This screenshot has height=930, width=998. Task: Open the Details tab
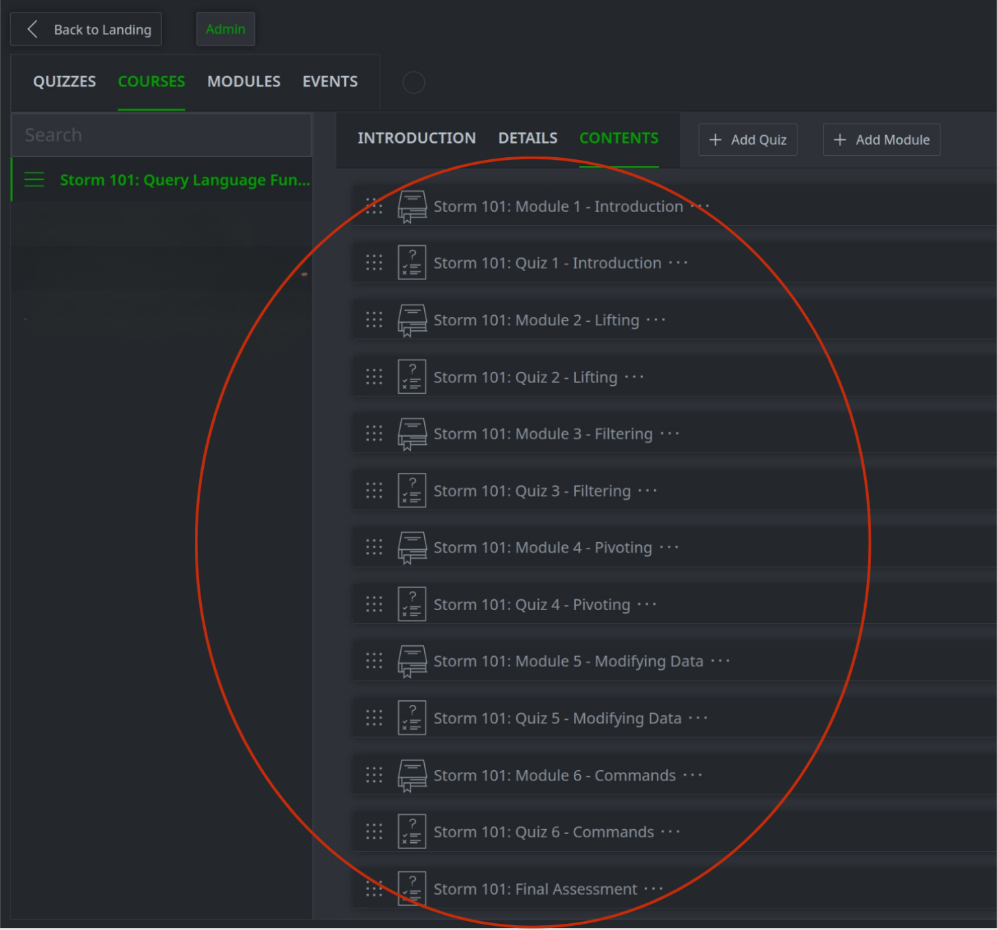coord(527,139)
